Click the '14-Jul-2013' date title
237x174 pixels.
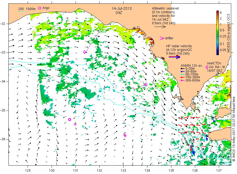click(x=121, y=8)
